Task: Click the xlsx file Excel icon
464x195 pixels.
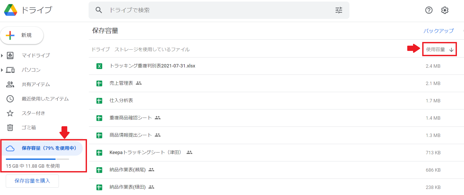Action: coord(99,66)
